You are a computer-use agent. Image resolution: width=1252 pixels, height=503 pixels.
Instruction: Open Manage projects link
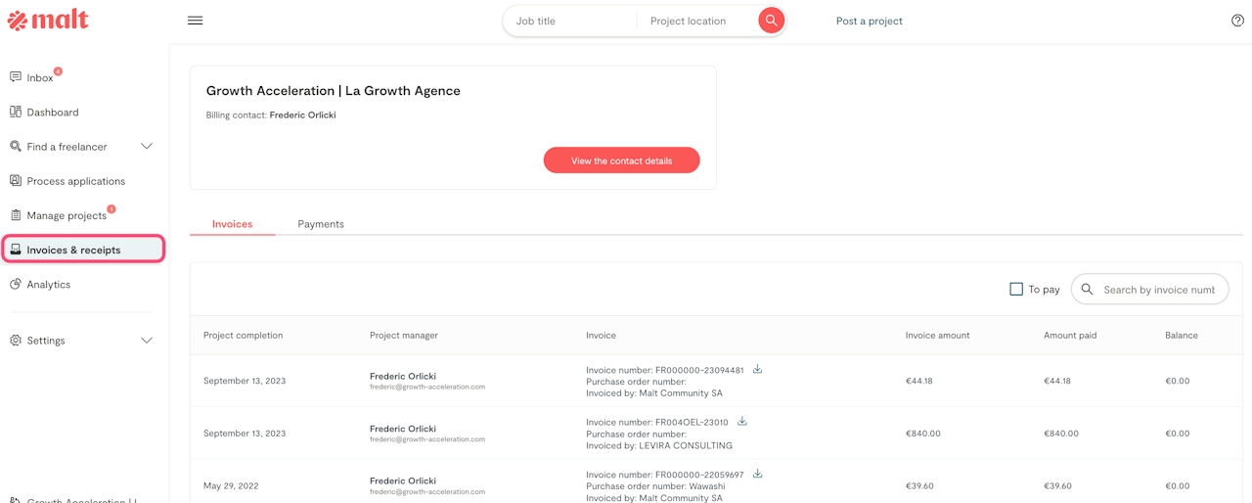pyautogui.click(x=67, y=215)
